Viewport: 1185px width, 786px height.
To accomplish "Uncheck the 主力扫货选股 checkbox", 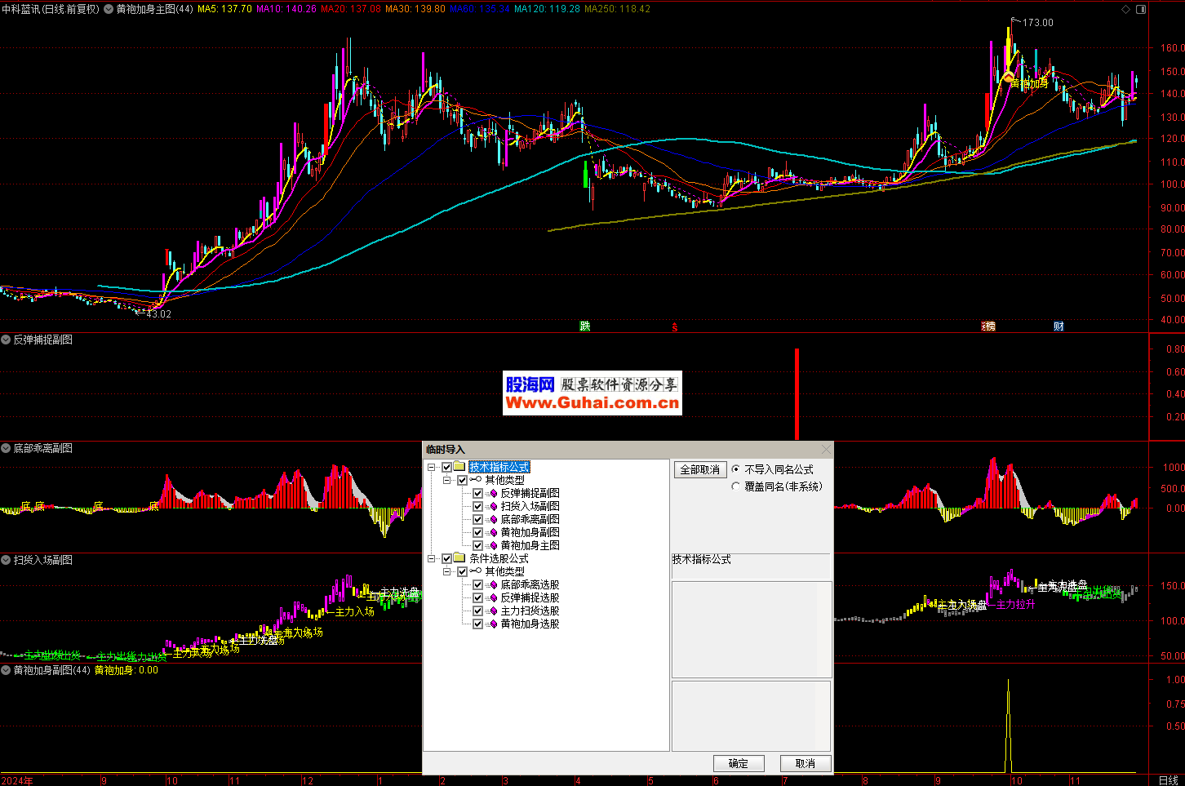I will click(x=478, y=611).
